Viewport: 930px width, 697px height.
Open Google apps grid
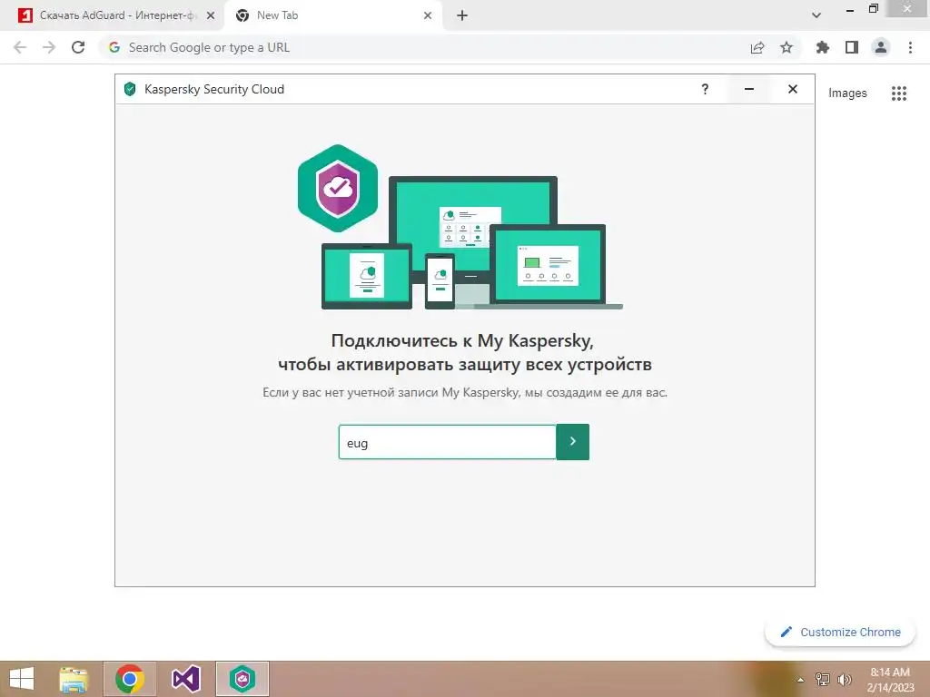coord(898,93)
